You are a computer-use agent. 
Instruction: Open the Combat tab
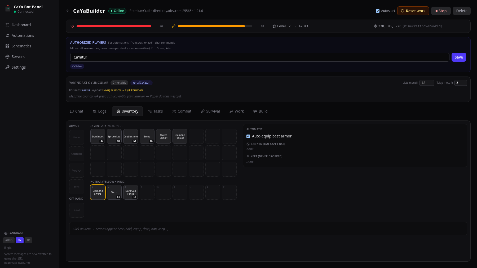182,111
